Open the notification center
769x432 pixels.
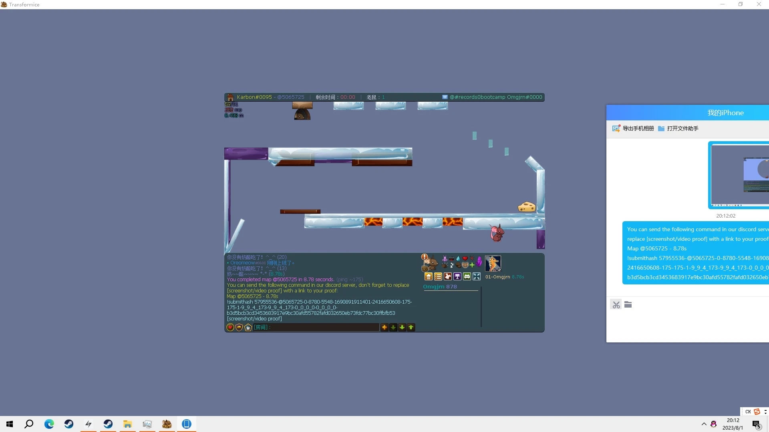756,424
